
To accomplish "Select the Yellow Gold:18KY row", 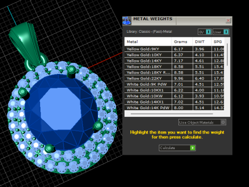I will tap(174, 66).
